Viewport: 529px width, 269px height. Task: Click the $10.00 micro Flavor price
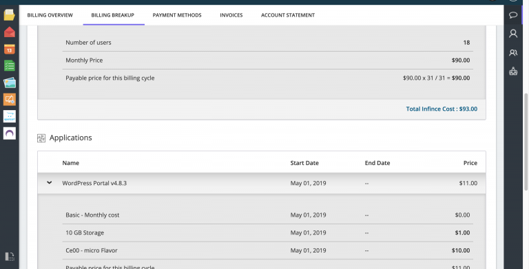(461, 250)
